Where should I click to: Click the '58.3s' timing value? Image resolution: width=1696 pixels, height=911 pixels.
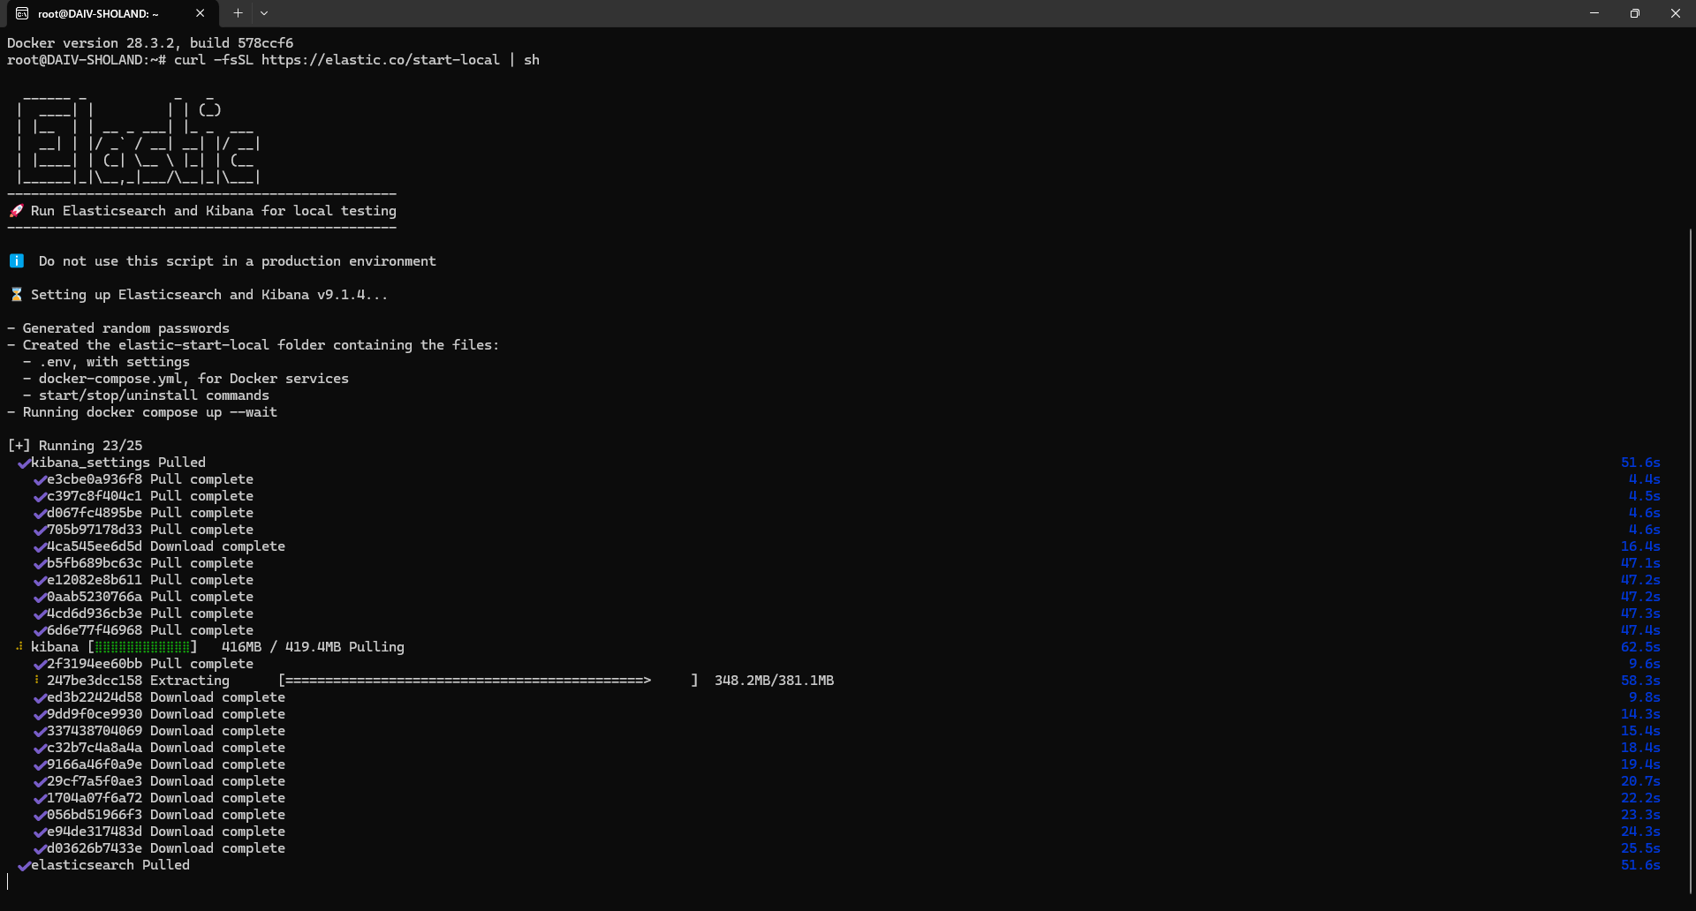(1640, 681)
